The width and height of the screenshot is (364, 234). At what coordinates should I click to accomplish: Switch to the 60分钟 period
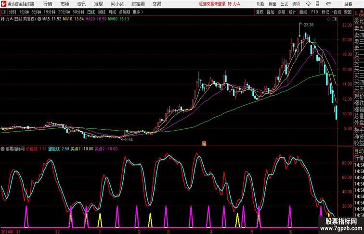[78, 12]
